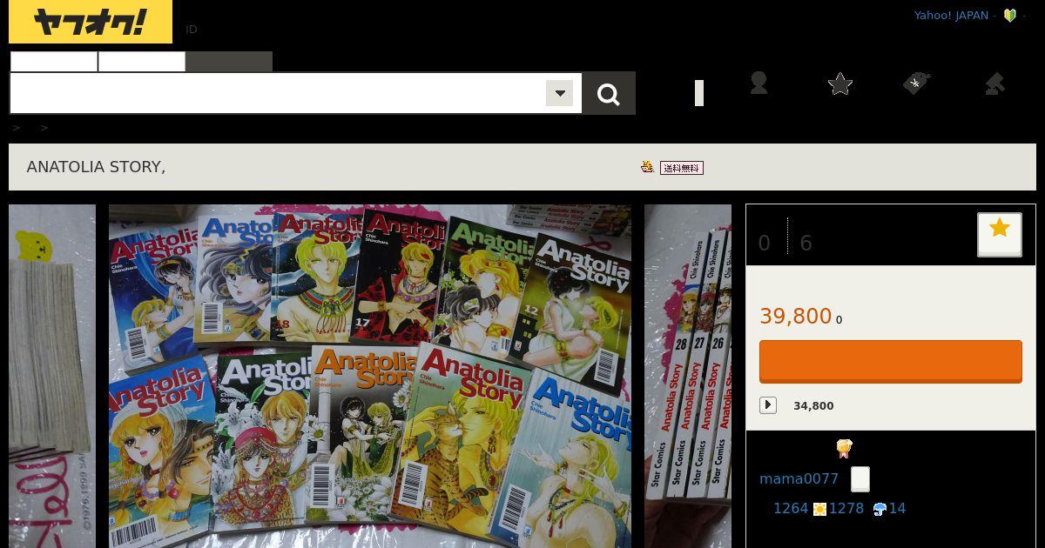Image resolution: width=1045 pixels, height=548 pixels.
Task: Open seller mama0077 profile link
Action: [799, 479]
